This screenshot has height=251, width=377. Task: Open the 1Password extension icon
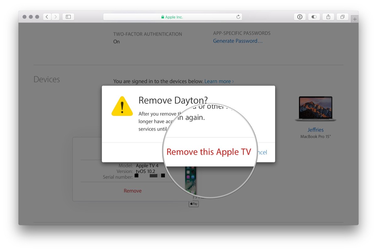click(300, 17)
